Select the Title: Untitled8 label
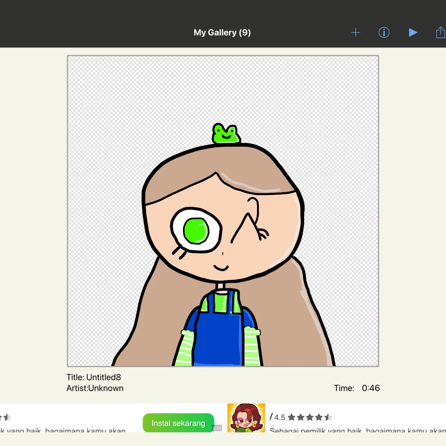Viewport: 446px width, 446px height. click(94, 377)
